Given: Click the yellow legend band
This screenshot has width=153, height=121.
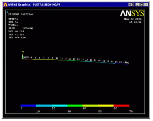Looking at the screenshot, I should (x=106, y=106).
